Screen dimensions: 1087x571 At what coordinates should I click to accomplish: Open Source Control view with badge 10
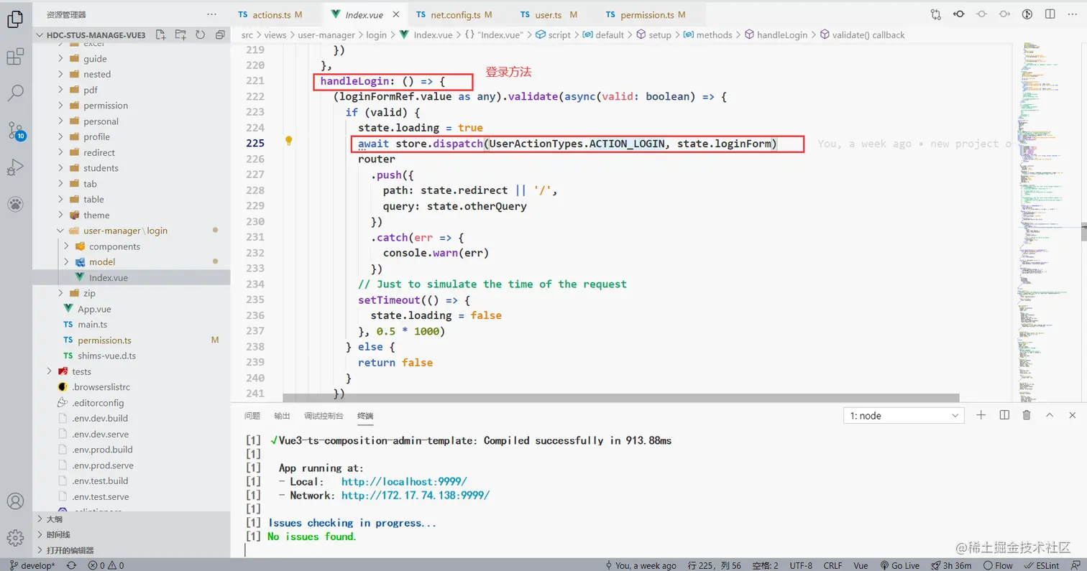15,131
